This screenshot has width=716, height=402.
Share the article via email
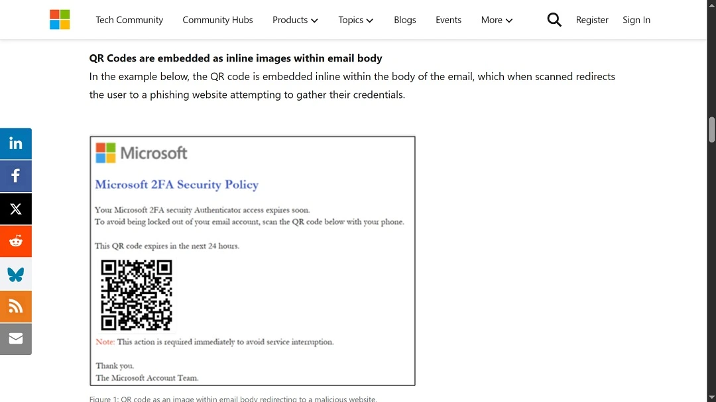pos(15,338)
